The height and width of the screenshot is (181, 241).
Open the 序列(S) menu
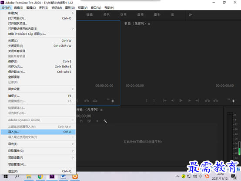(x=44, y=8)
